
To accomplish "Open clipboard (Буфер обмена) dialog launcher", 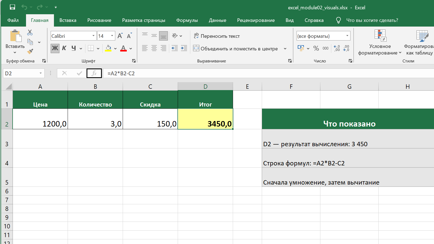I will point(44,61).
